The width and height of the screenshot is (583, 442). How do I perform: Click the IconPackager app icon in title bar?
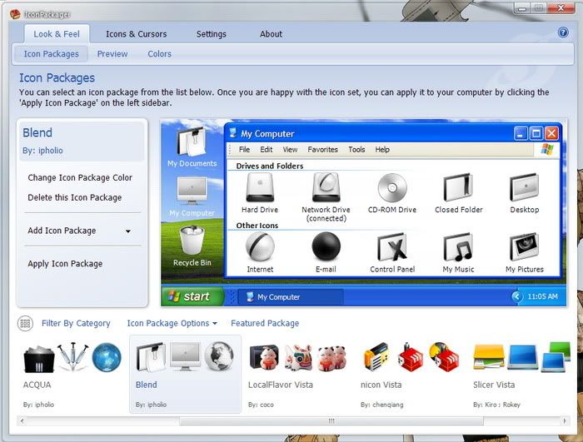(x=15, y=14)
